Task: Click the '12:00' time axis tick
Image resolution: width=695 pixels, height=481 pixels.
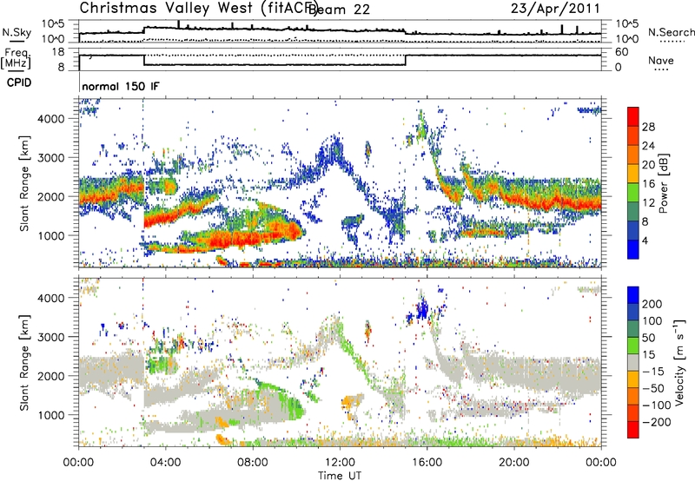Action: click(340, 462)
